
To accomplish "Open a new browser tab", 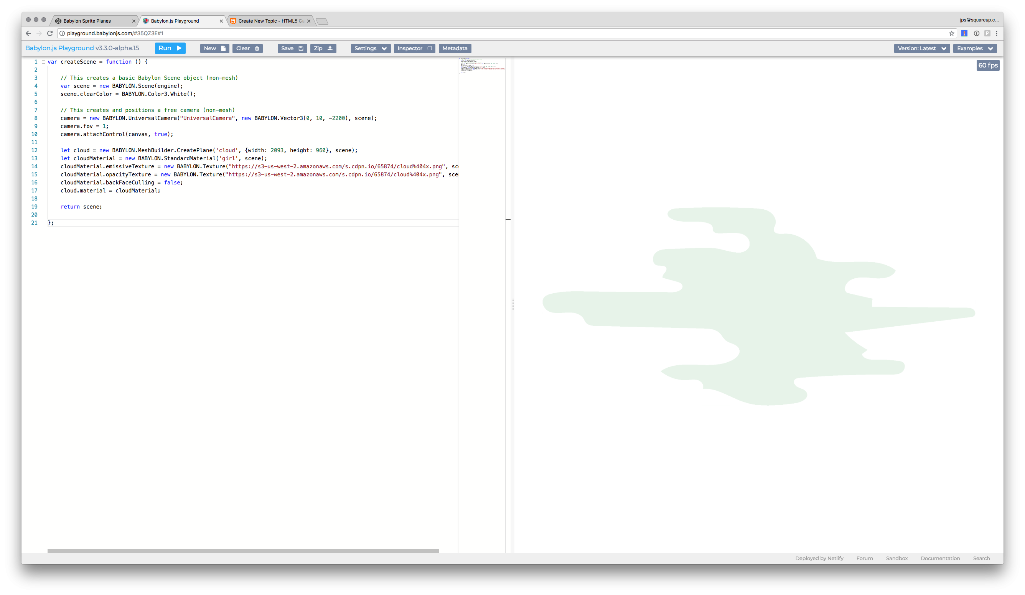I will pos(322,21).
